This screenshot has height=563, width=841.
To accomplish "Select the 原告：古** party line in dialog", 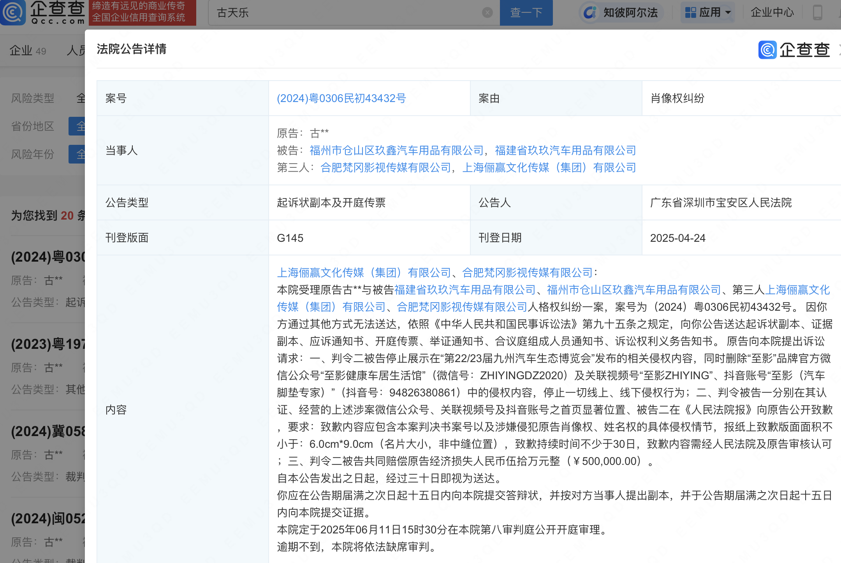I will (303, 133).
